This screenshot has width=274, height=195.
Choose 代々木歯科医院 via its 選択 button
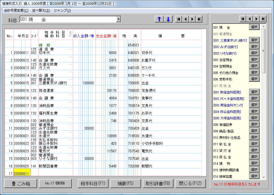pos(254,98)
